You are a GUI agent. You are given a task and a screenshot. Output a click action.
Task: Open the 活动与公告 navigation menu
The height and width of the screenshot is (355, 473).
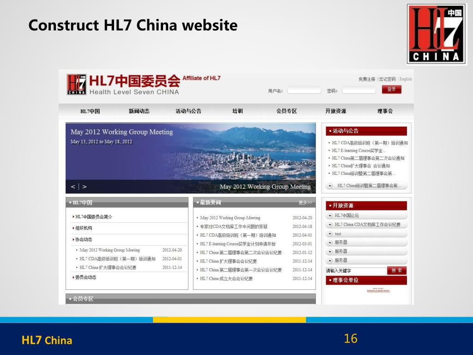click(x=188, y=111)
